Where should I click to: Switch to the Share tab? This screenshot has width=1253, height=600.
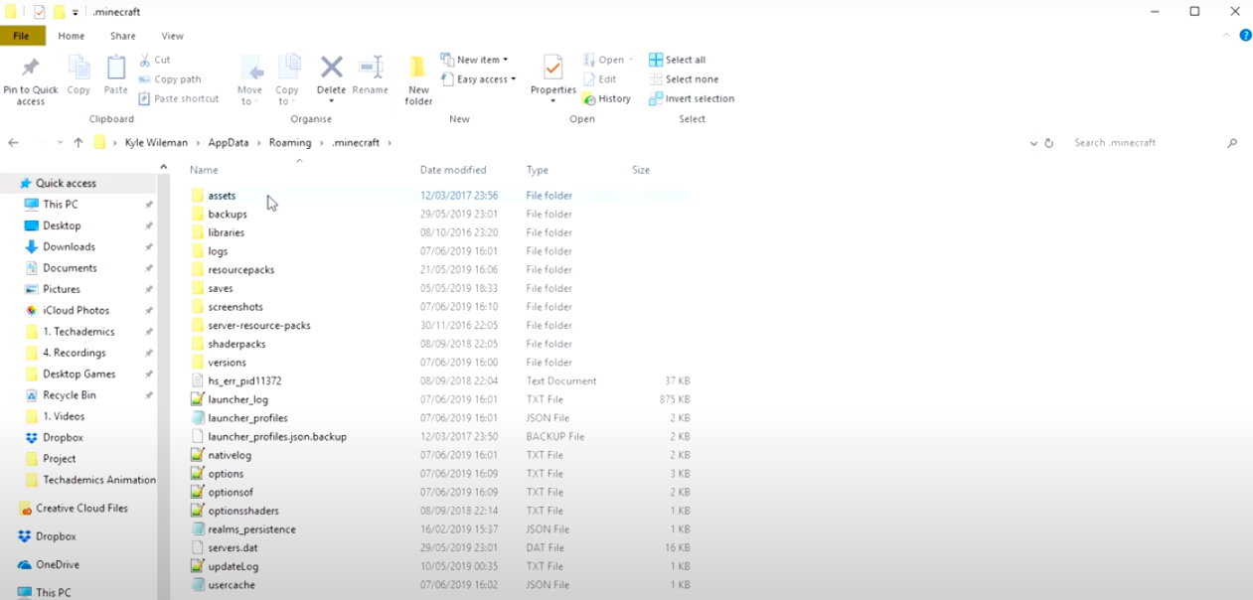click(123, 36)
